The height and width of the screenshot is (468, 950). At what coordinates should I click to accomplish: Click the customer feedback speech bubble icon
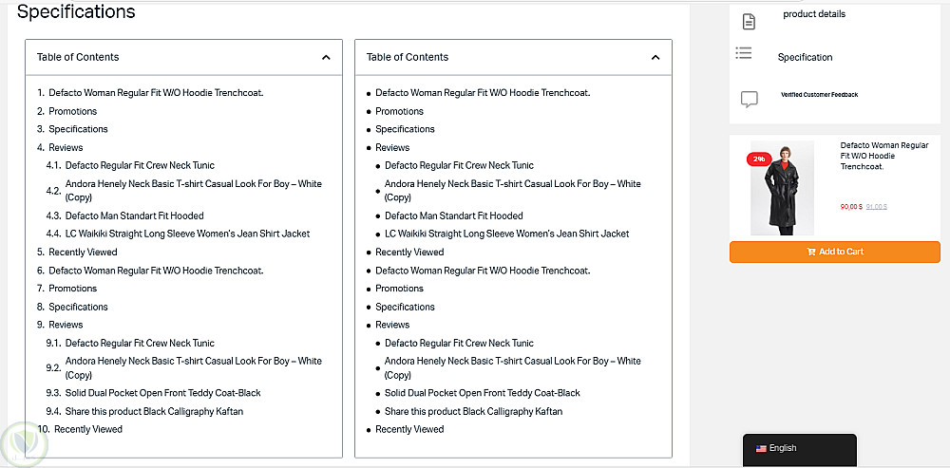coord(749,98)
